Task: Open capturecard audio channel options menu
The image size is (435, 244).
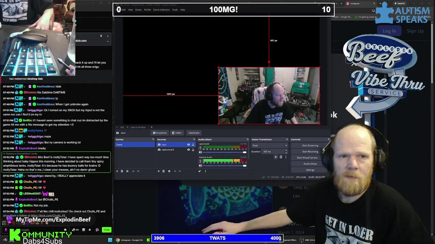Action: pos(200,148)
